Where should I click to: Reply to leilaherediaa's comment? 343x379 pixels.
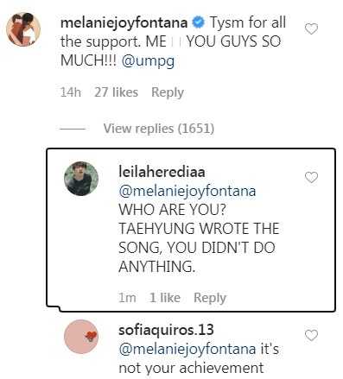210,298
